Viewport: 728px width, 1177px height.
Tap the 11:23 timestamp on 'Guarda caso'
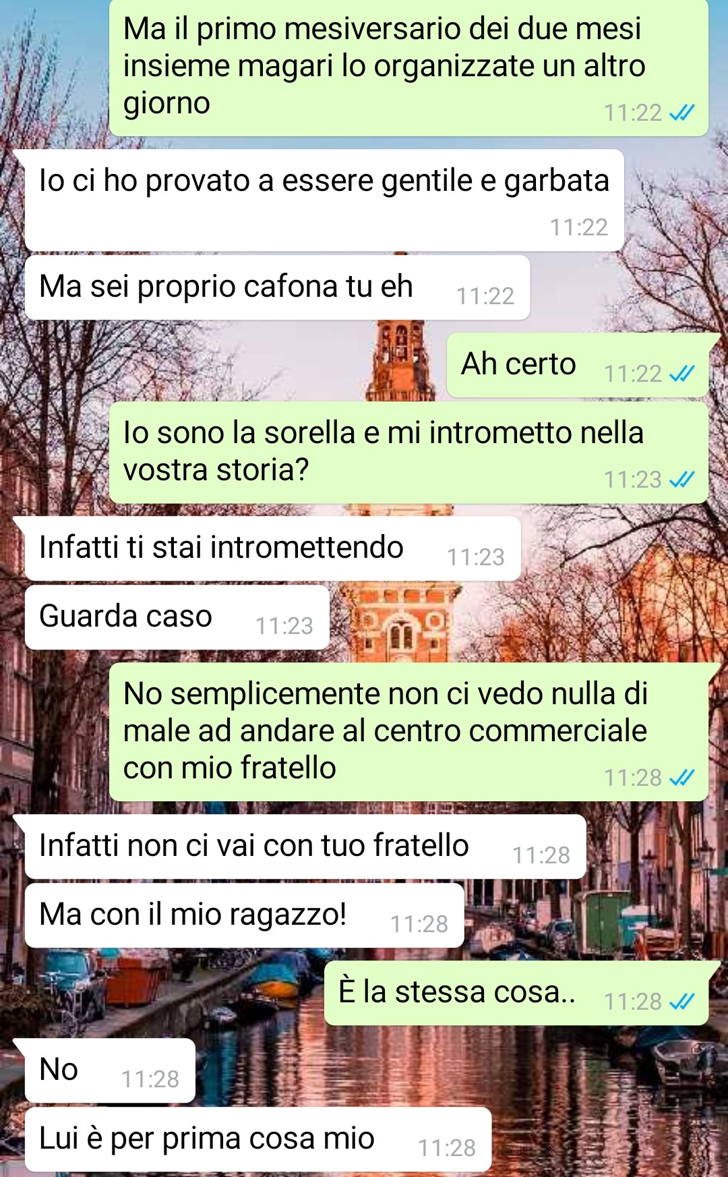tap(284, 626)
